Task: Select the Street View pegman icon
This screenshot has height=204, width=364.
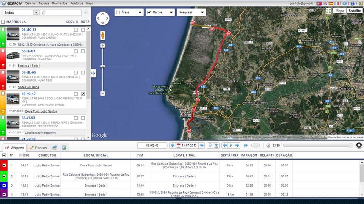Action: 103,36
